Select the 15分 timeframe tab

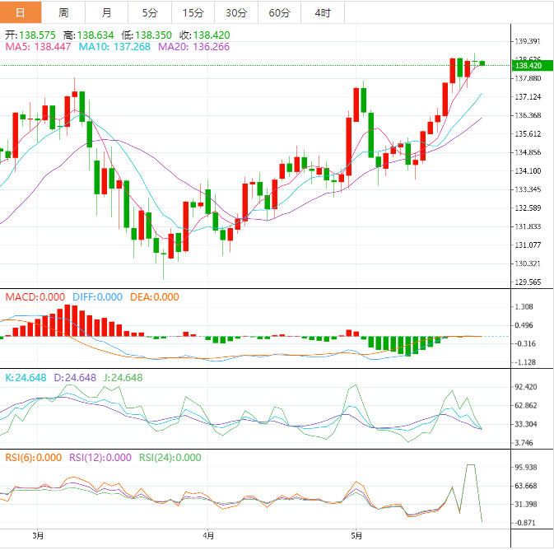(x=193, y=12)
